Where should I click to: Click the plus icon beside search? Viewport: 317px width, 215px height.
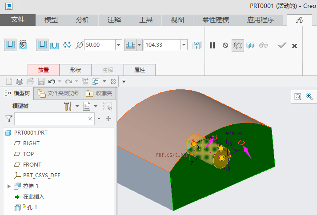click(x=108, y=119)
